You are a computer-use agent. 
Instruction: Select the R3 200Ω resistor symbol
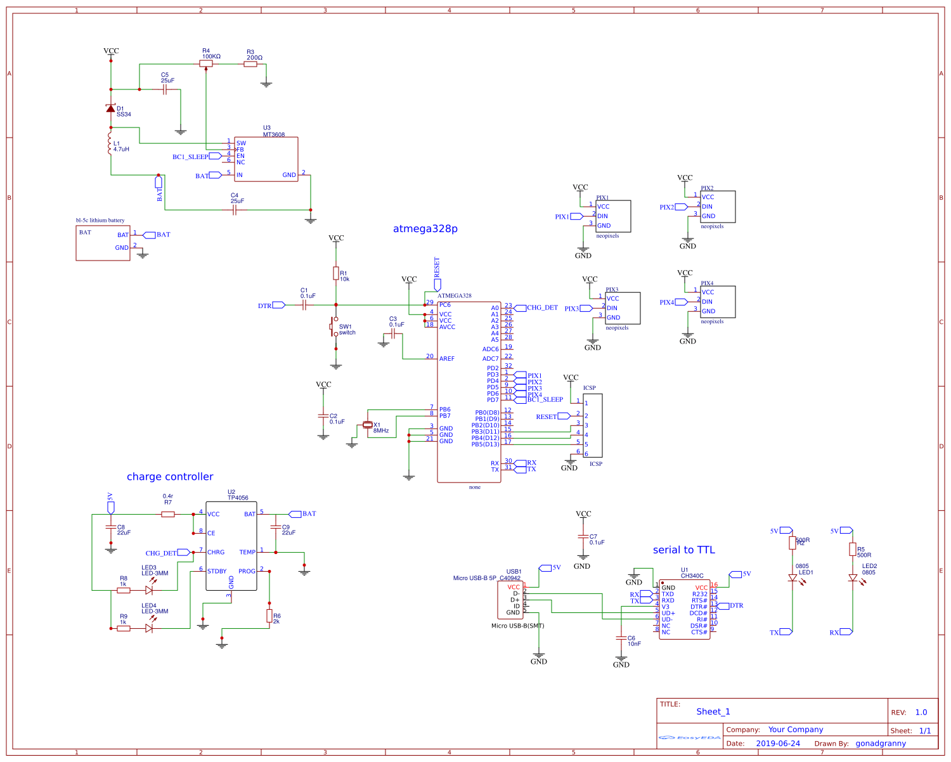tap(250, 64)
